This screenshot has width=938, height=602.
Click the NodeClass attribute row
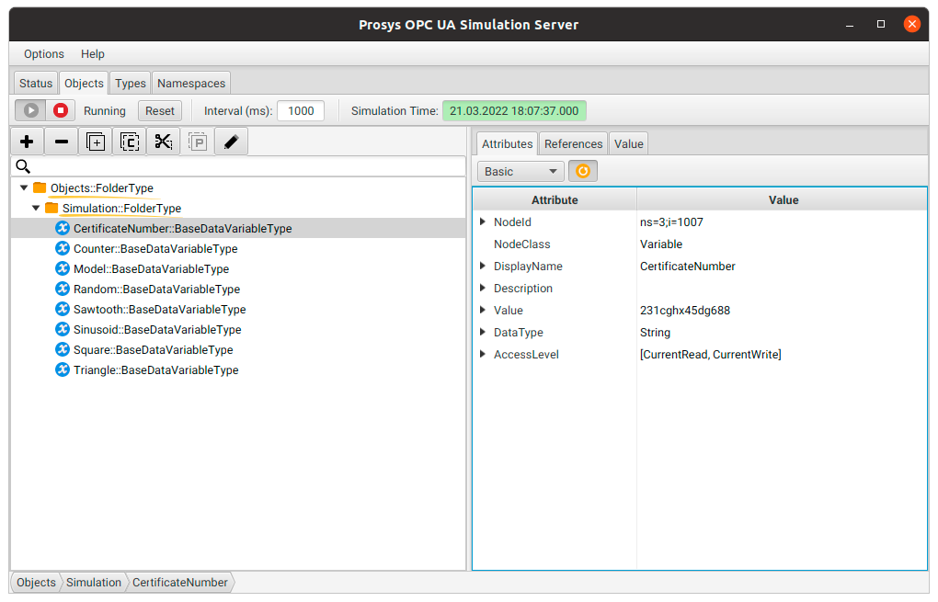click(700, 244)
